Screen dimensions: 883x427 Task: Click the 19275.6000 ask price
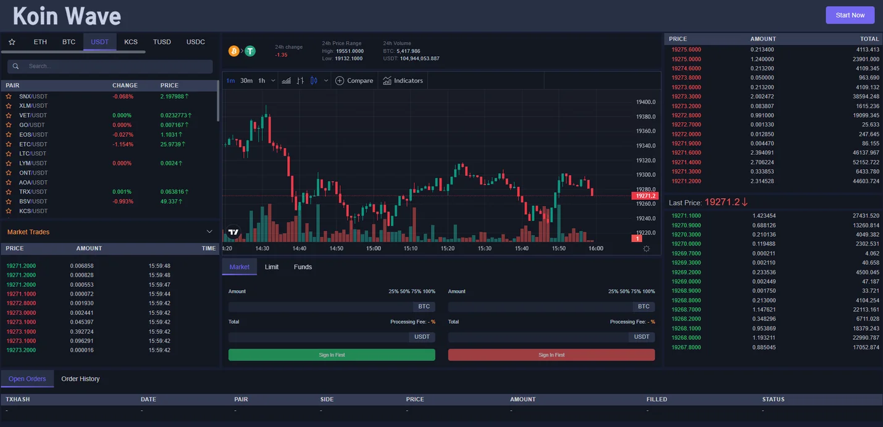click(686, 49)
